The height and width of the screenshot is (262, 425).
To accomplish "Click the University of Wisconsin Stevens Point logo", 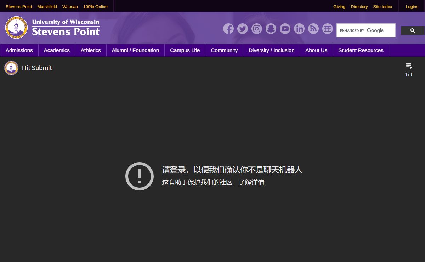I will tap(52, 28).
